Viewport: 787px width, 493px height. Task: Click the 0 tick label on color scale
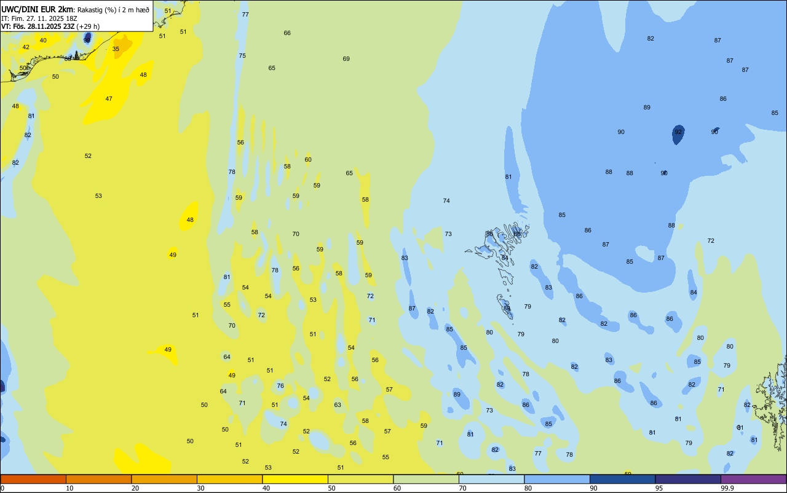[x=2, y=489]
